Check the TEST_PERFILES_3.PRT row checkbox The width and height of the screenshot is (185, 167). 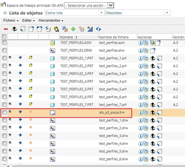pyautogui.click(x=4, y=74)
